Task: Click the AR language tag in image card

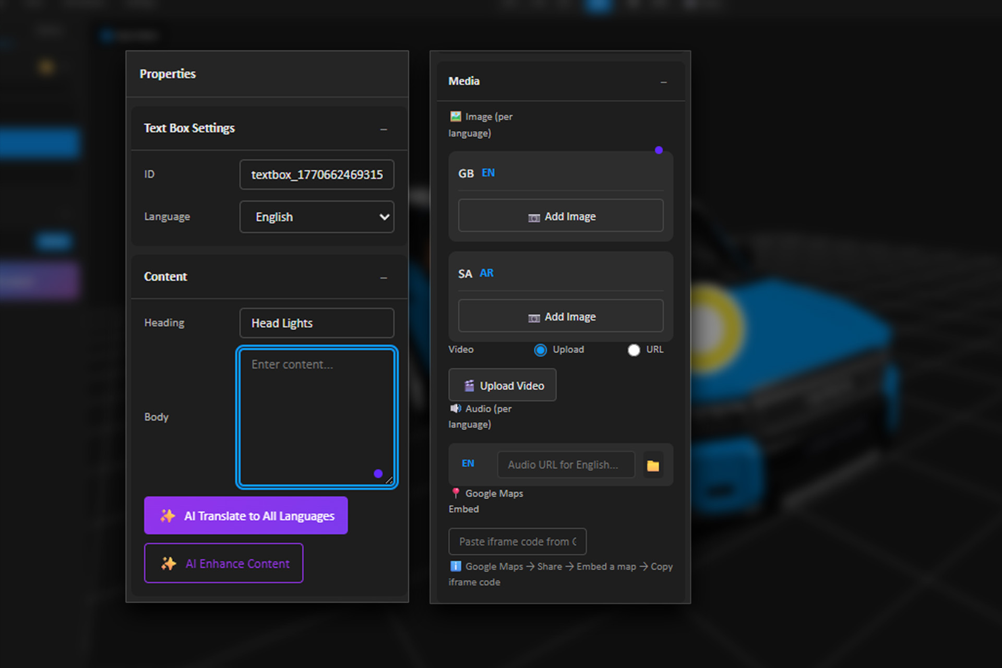Action: pos(486,273)
